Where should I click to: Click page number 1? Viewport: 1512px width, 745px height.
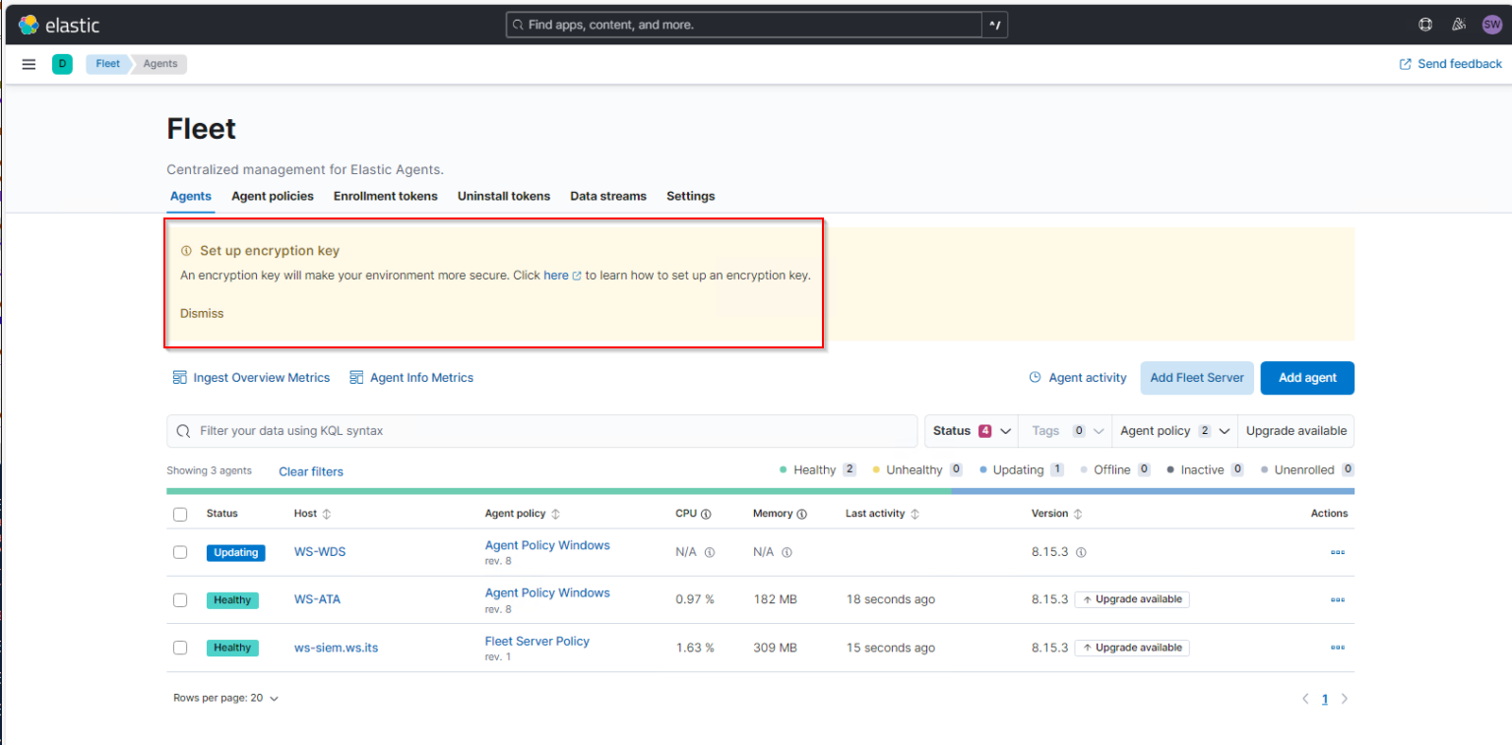[x=1325, y=700]
